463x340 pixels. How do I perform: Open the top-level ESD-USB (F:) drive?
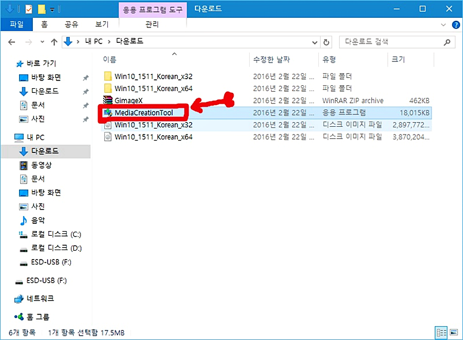click(x=46, y=280)
